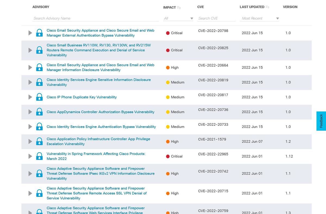Click lock icon for CVE-2022-20819 advisory
326x214 pixels.
39,82
